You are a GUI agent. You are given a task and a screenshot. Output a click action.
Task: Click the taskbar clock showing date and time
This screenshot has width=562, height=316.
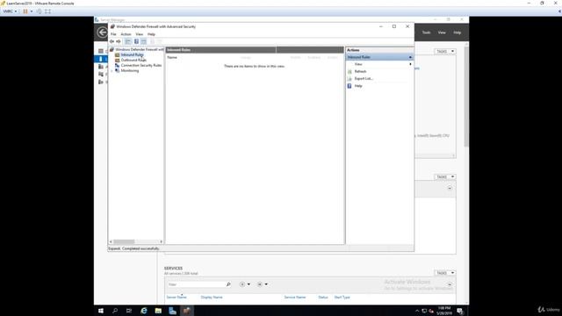(x=444, y=311)
